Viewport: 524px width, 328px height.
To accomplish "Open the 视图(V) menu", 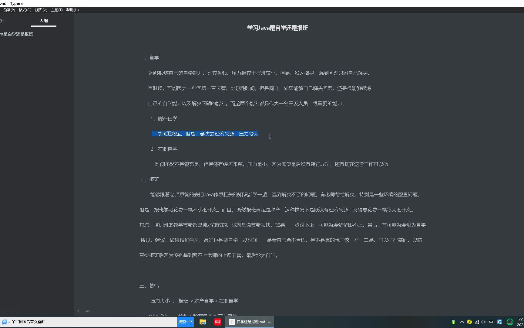I will tap(41, 10).
